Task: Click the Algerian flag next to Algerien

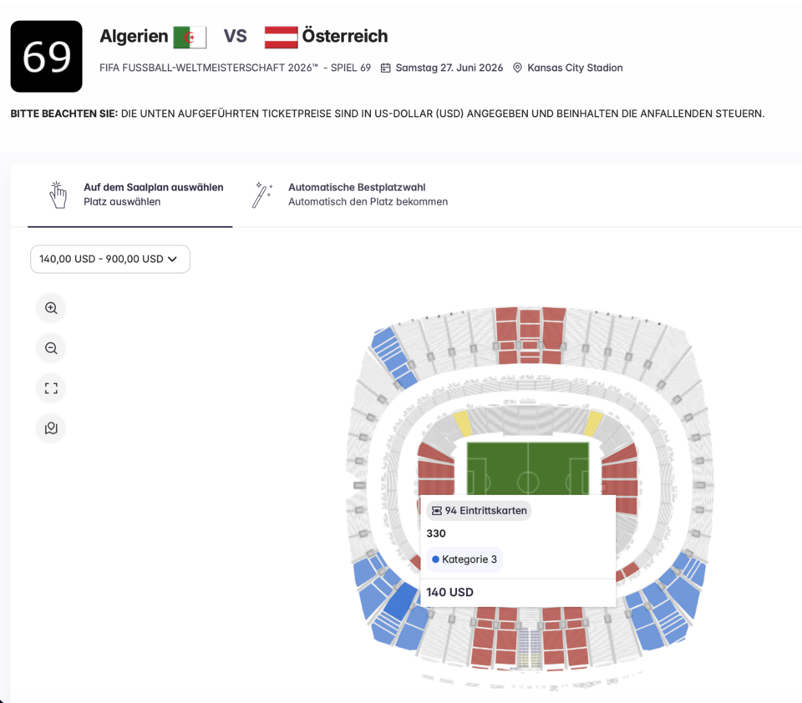Action: pos(190,36)
